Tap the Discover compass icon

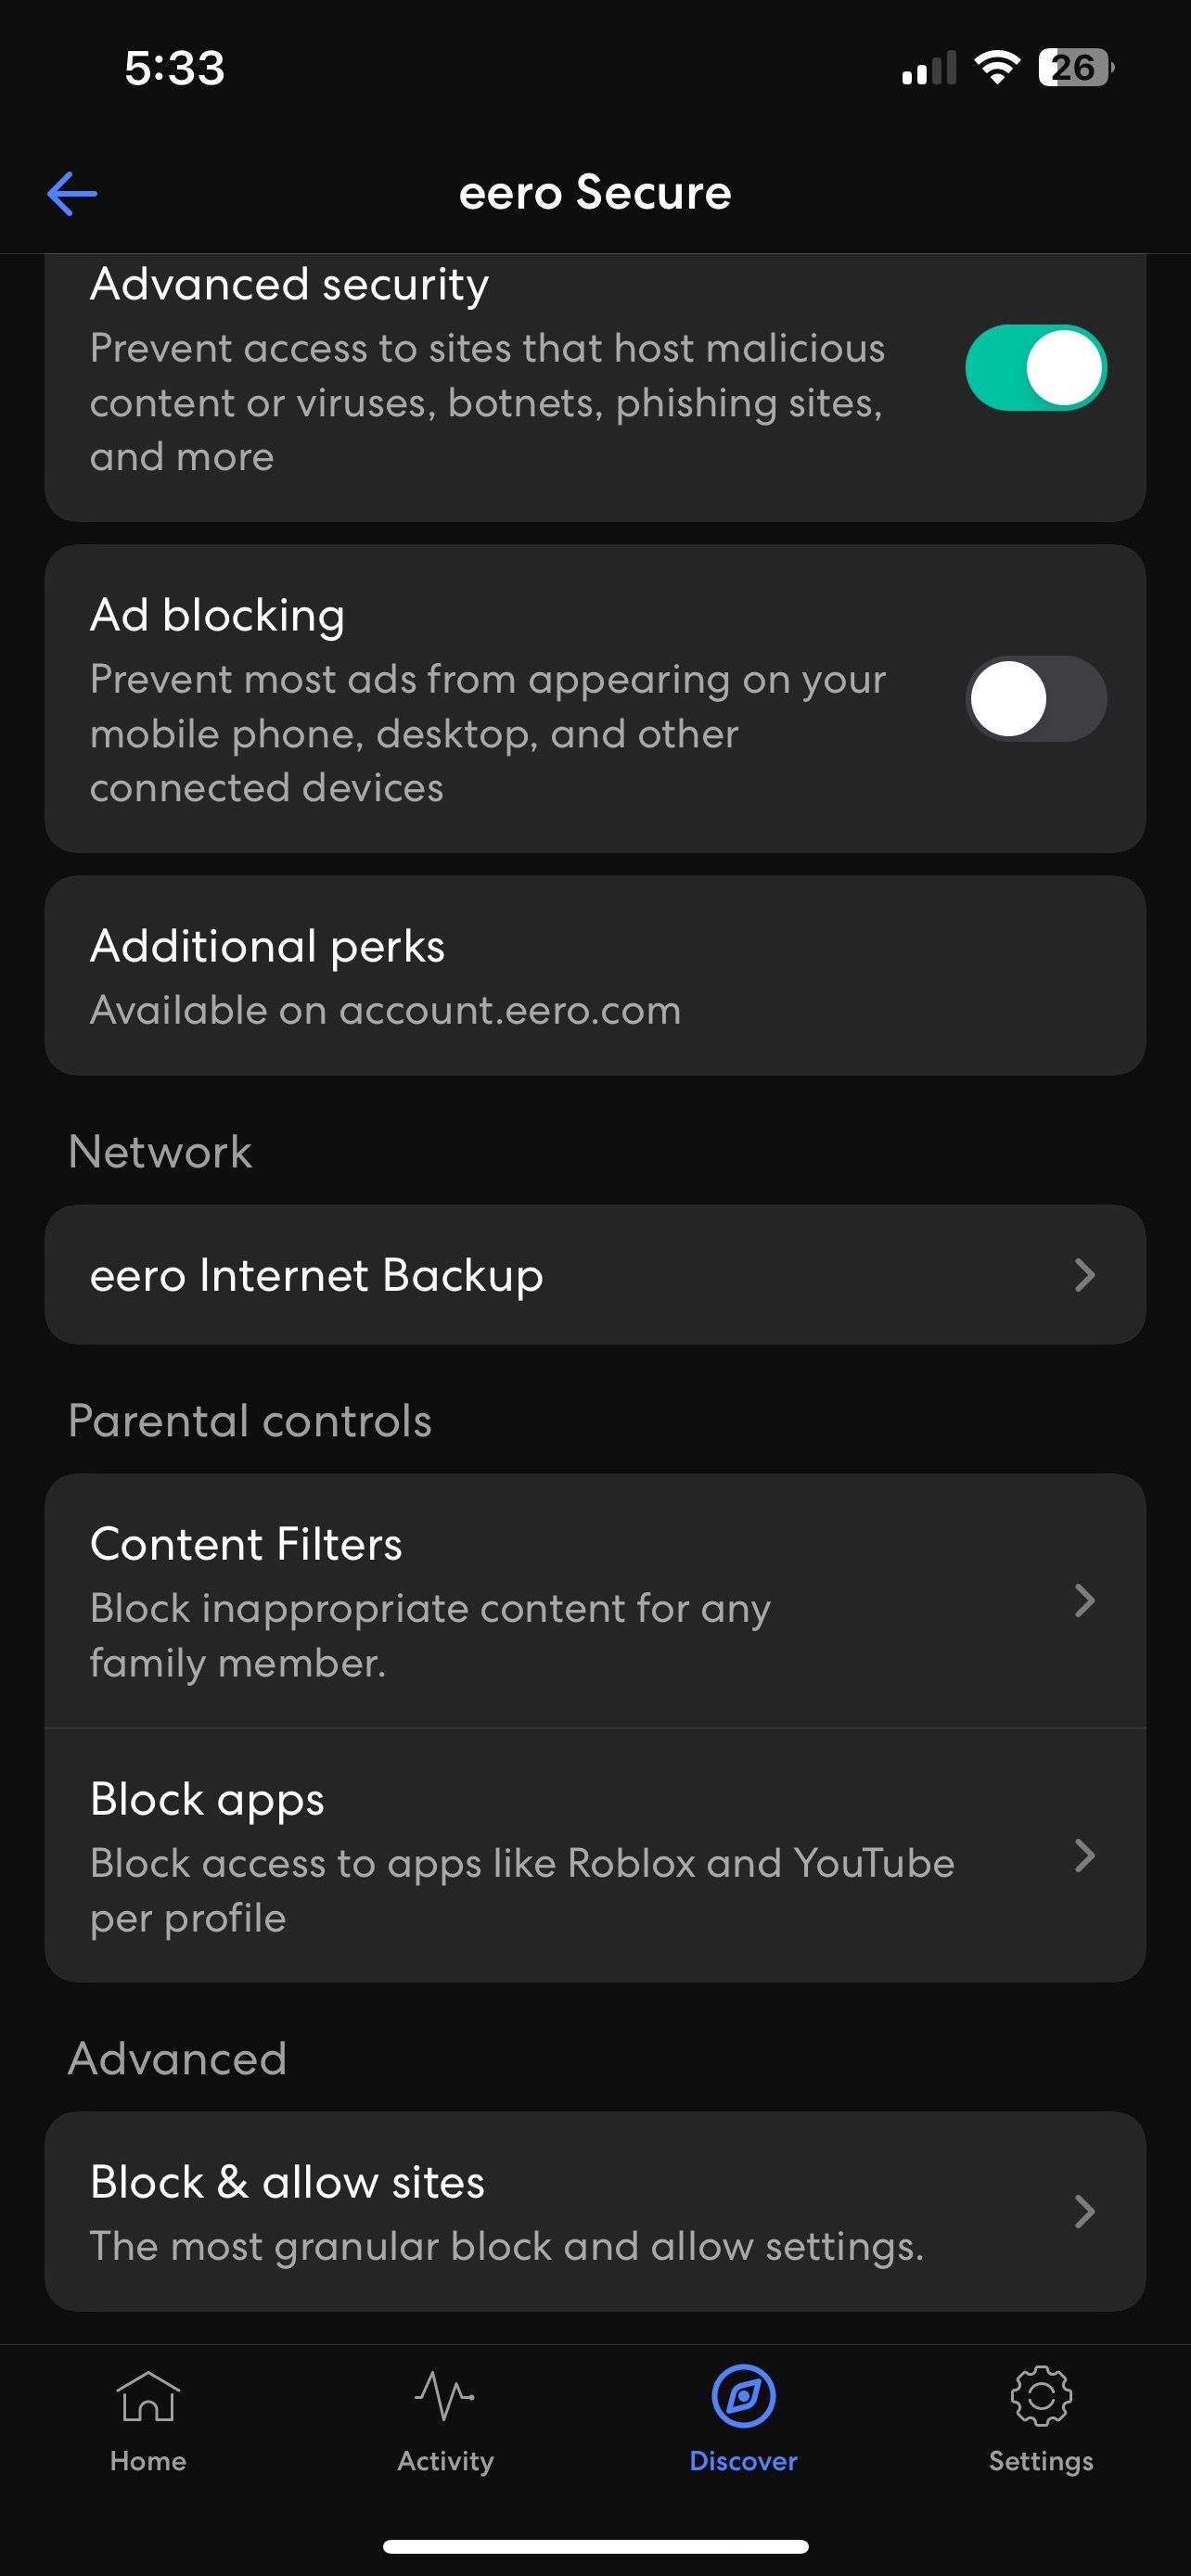(x=743, y=2397)
